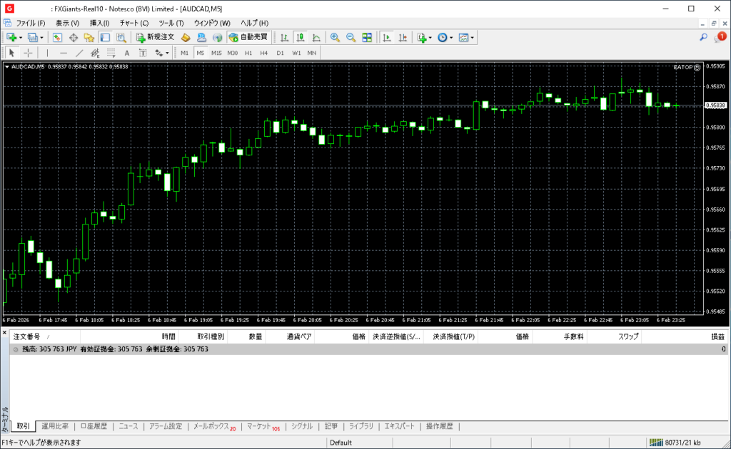731x449 pixels.
Task: Select the crosshair cursor tool
Action: [28, 53]
